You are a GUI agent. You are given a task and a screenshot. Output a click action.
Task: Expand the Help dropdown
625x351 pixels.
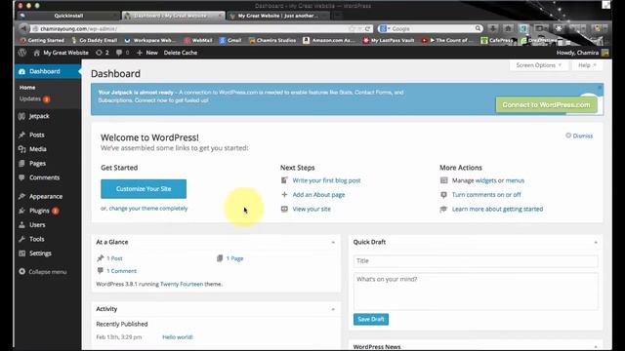tap(587, 65)
